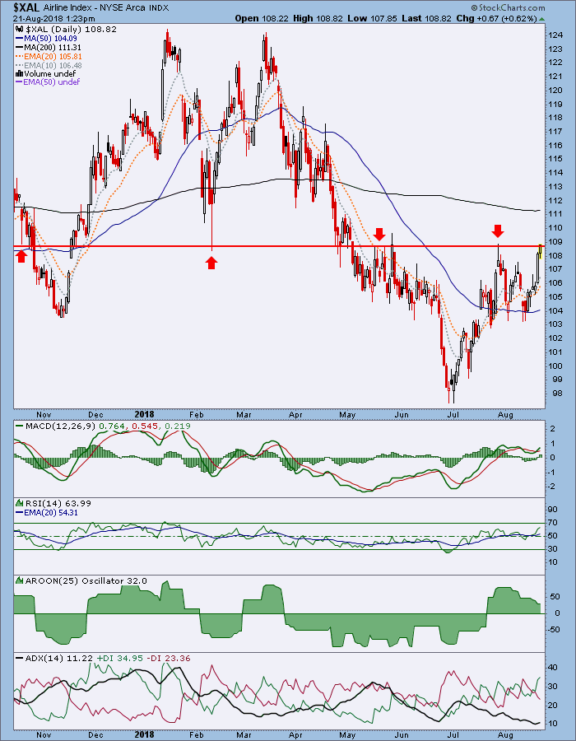This screenshot has width=576, height=741.
Task: Open the StockCharts.com copyright link
Action: click(508, 7)
